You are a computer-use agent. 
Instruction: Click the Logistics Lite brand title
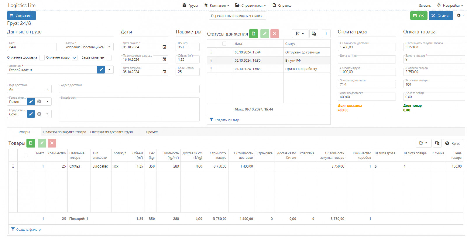pyautogui.click(x=22, y=5)
